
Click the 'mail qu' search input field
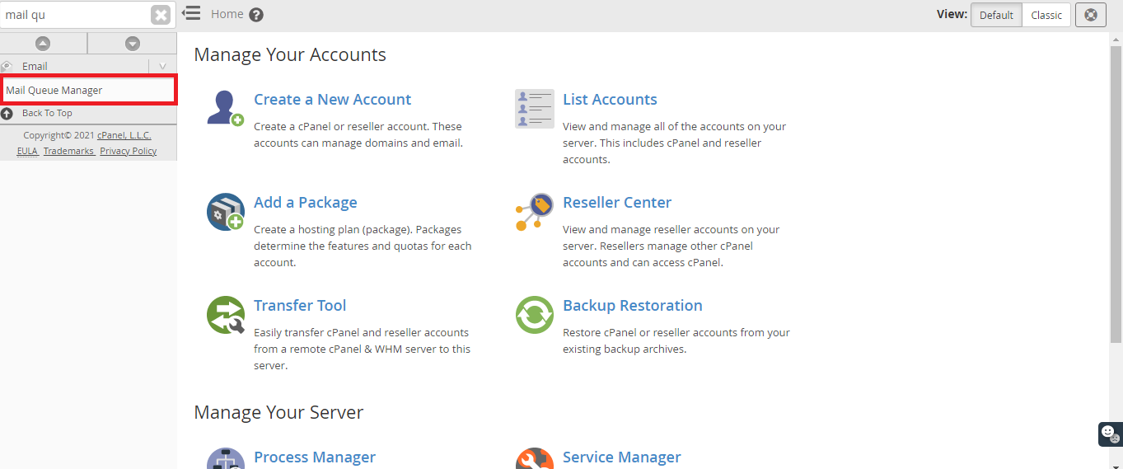[x=76, y=15]
